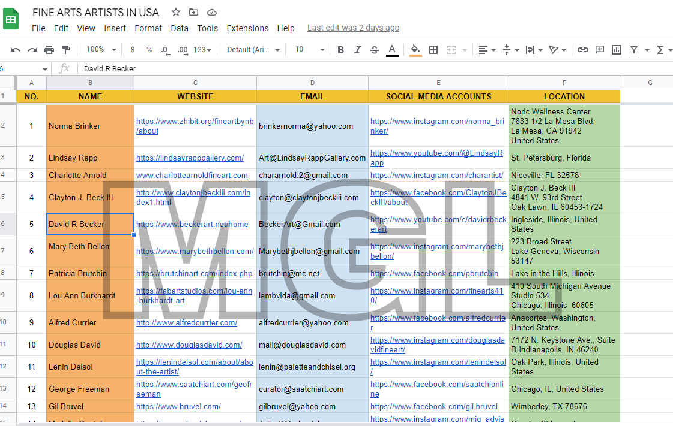Format as currency with dollar icon
The width and height of the screenshot is (673, 426).
133,50
